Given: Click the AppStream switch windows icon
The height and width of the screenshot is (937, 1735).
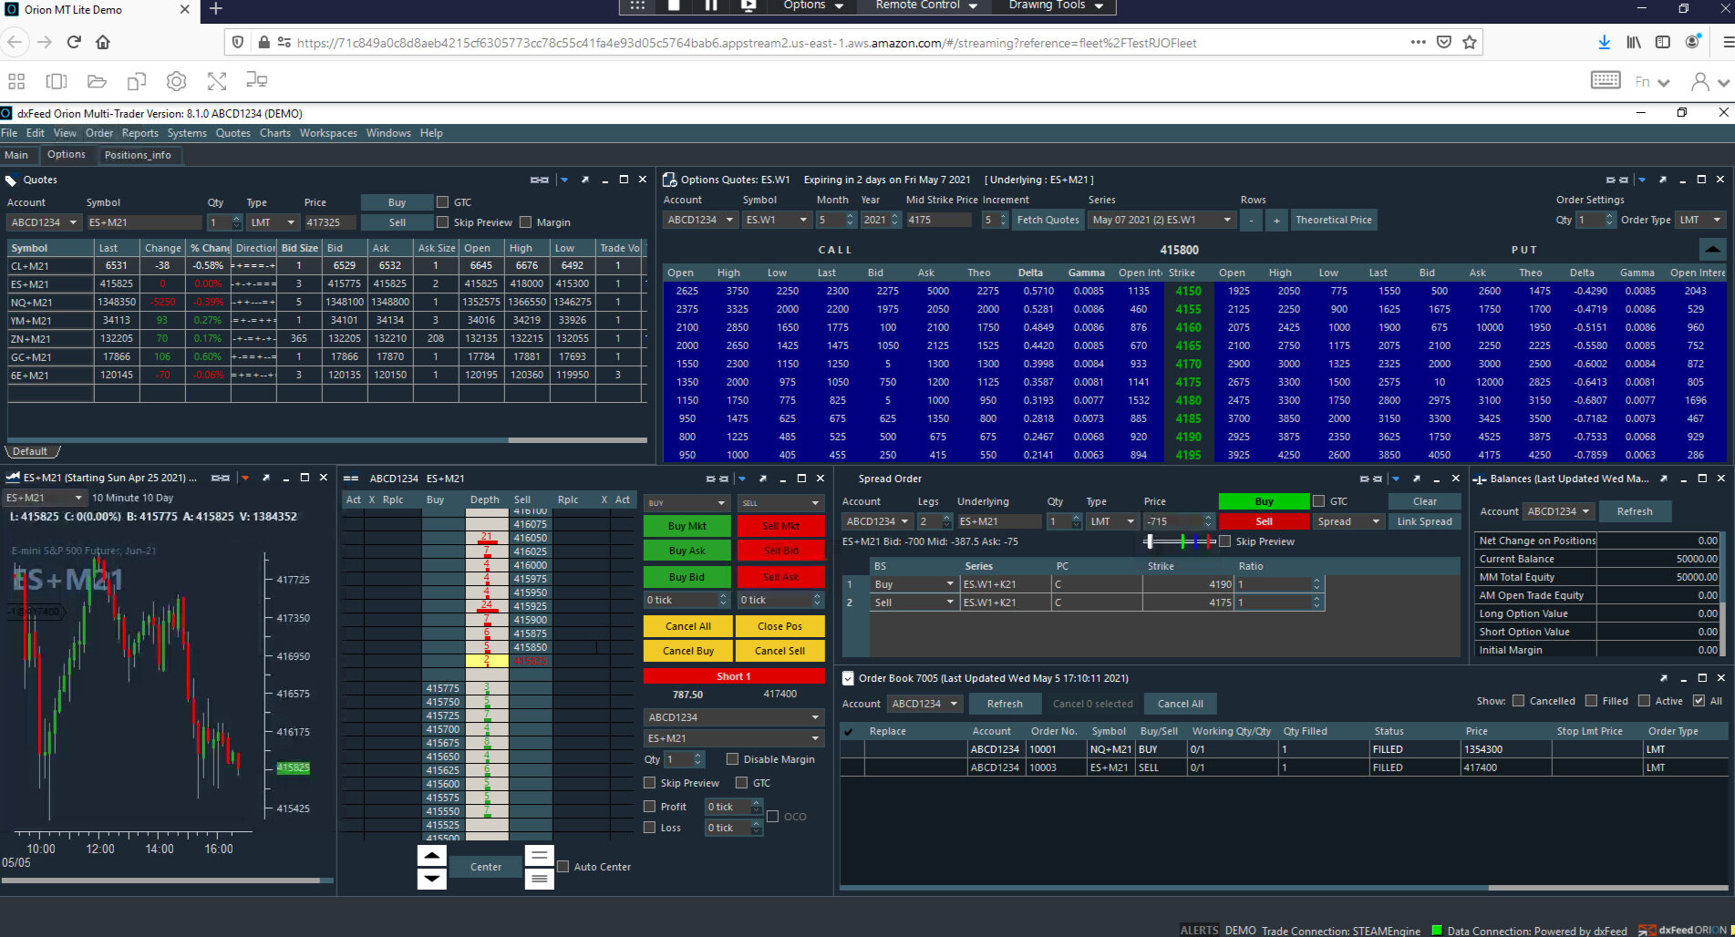Looking at the screenshot, I should click(x=57, y=81).
